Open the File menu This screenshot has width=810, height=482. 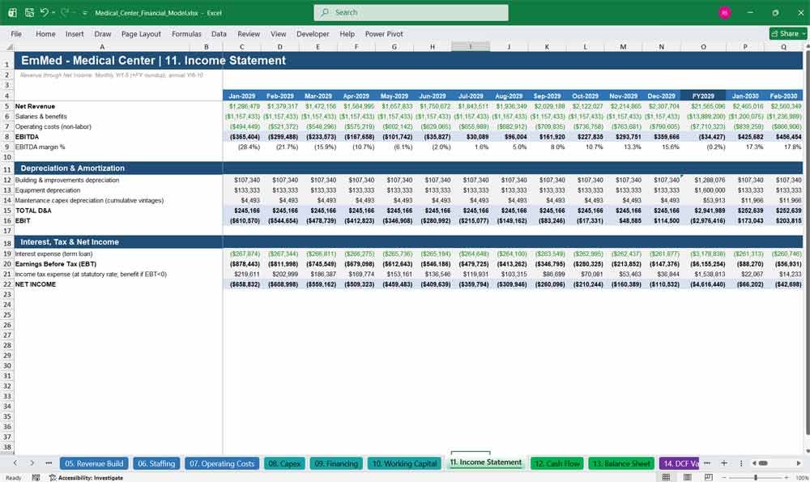pyautogui.click(x=16, y=33)
